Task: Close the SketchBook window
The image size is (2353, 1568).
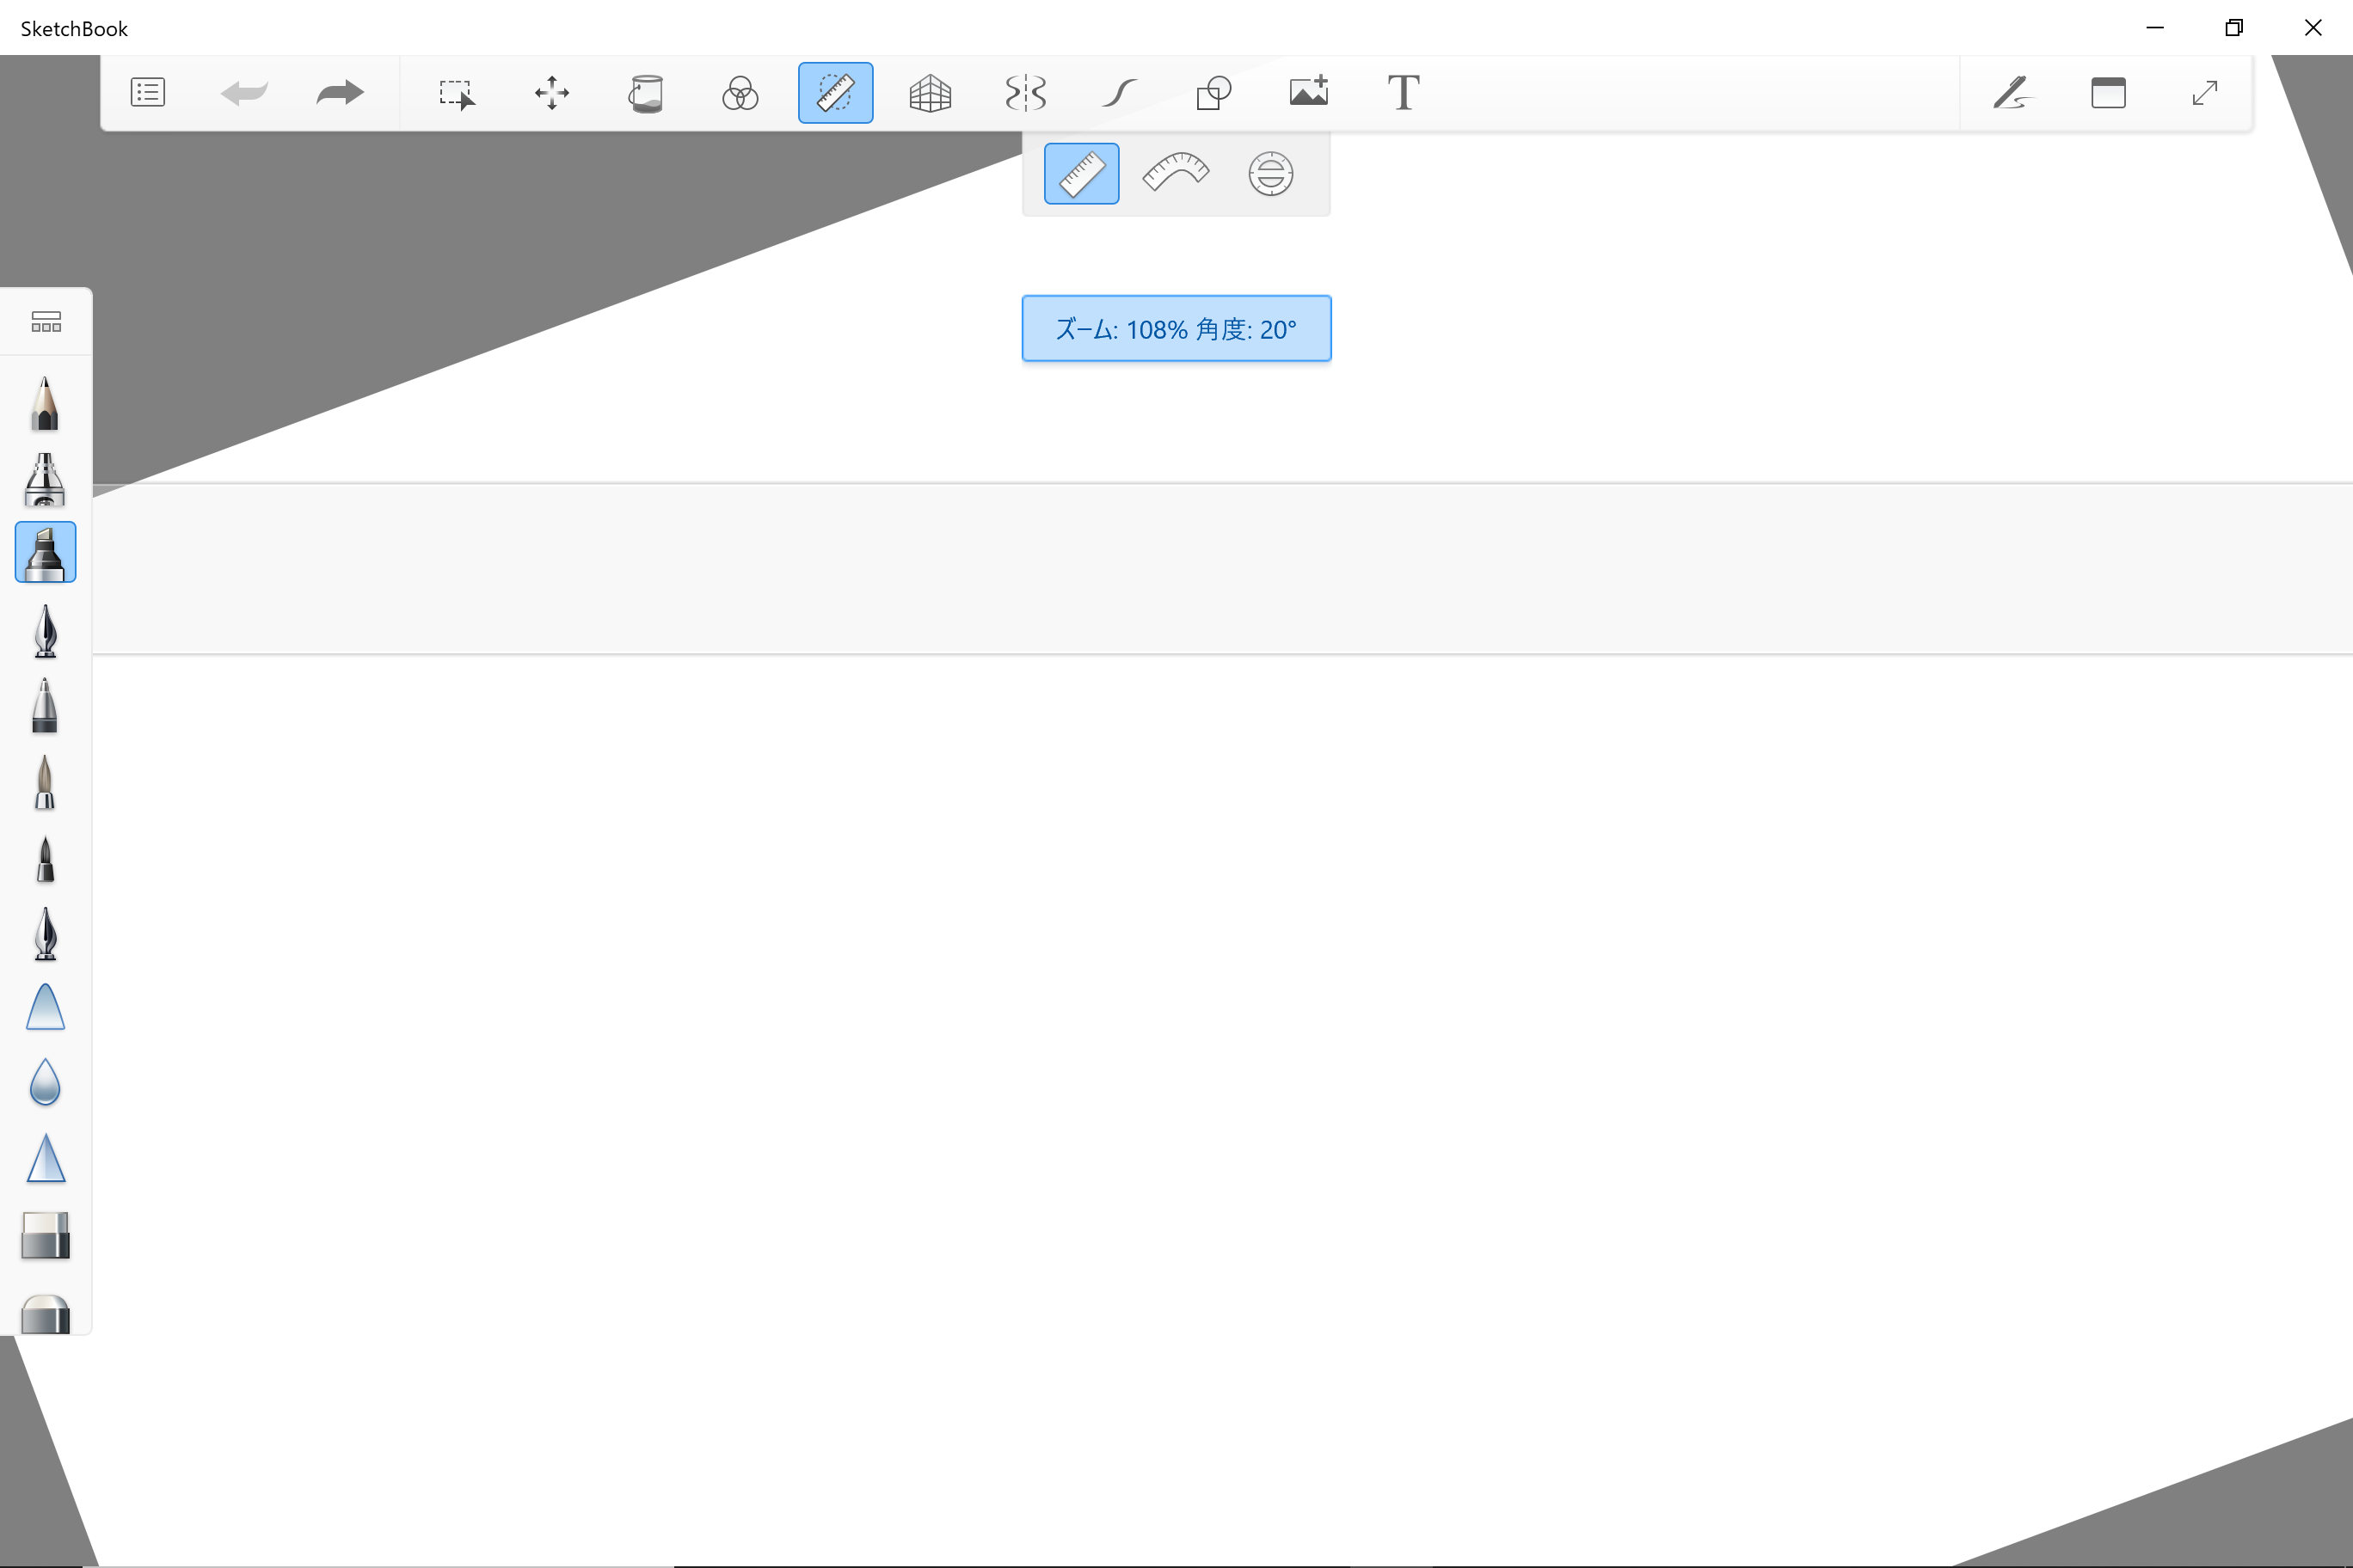Action: [x=2313, y=28]
